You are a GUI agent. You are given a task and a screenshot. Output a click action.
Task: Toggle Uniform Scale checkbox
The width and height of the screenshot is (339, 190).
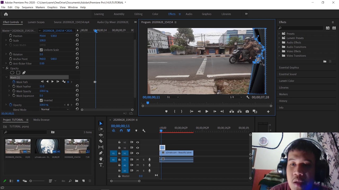coord(41,50)
